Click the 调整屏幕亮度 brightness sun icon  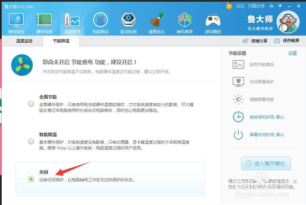click(x=238, y=99)
